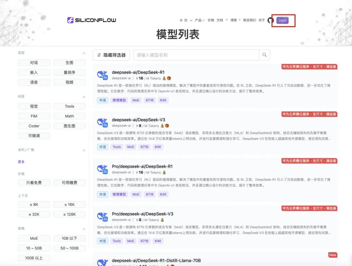The height and width of the screenshot is (266, 352).
Task: Toggle the 可微调 tag filter
Action: point(34,136)
